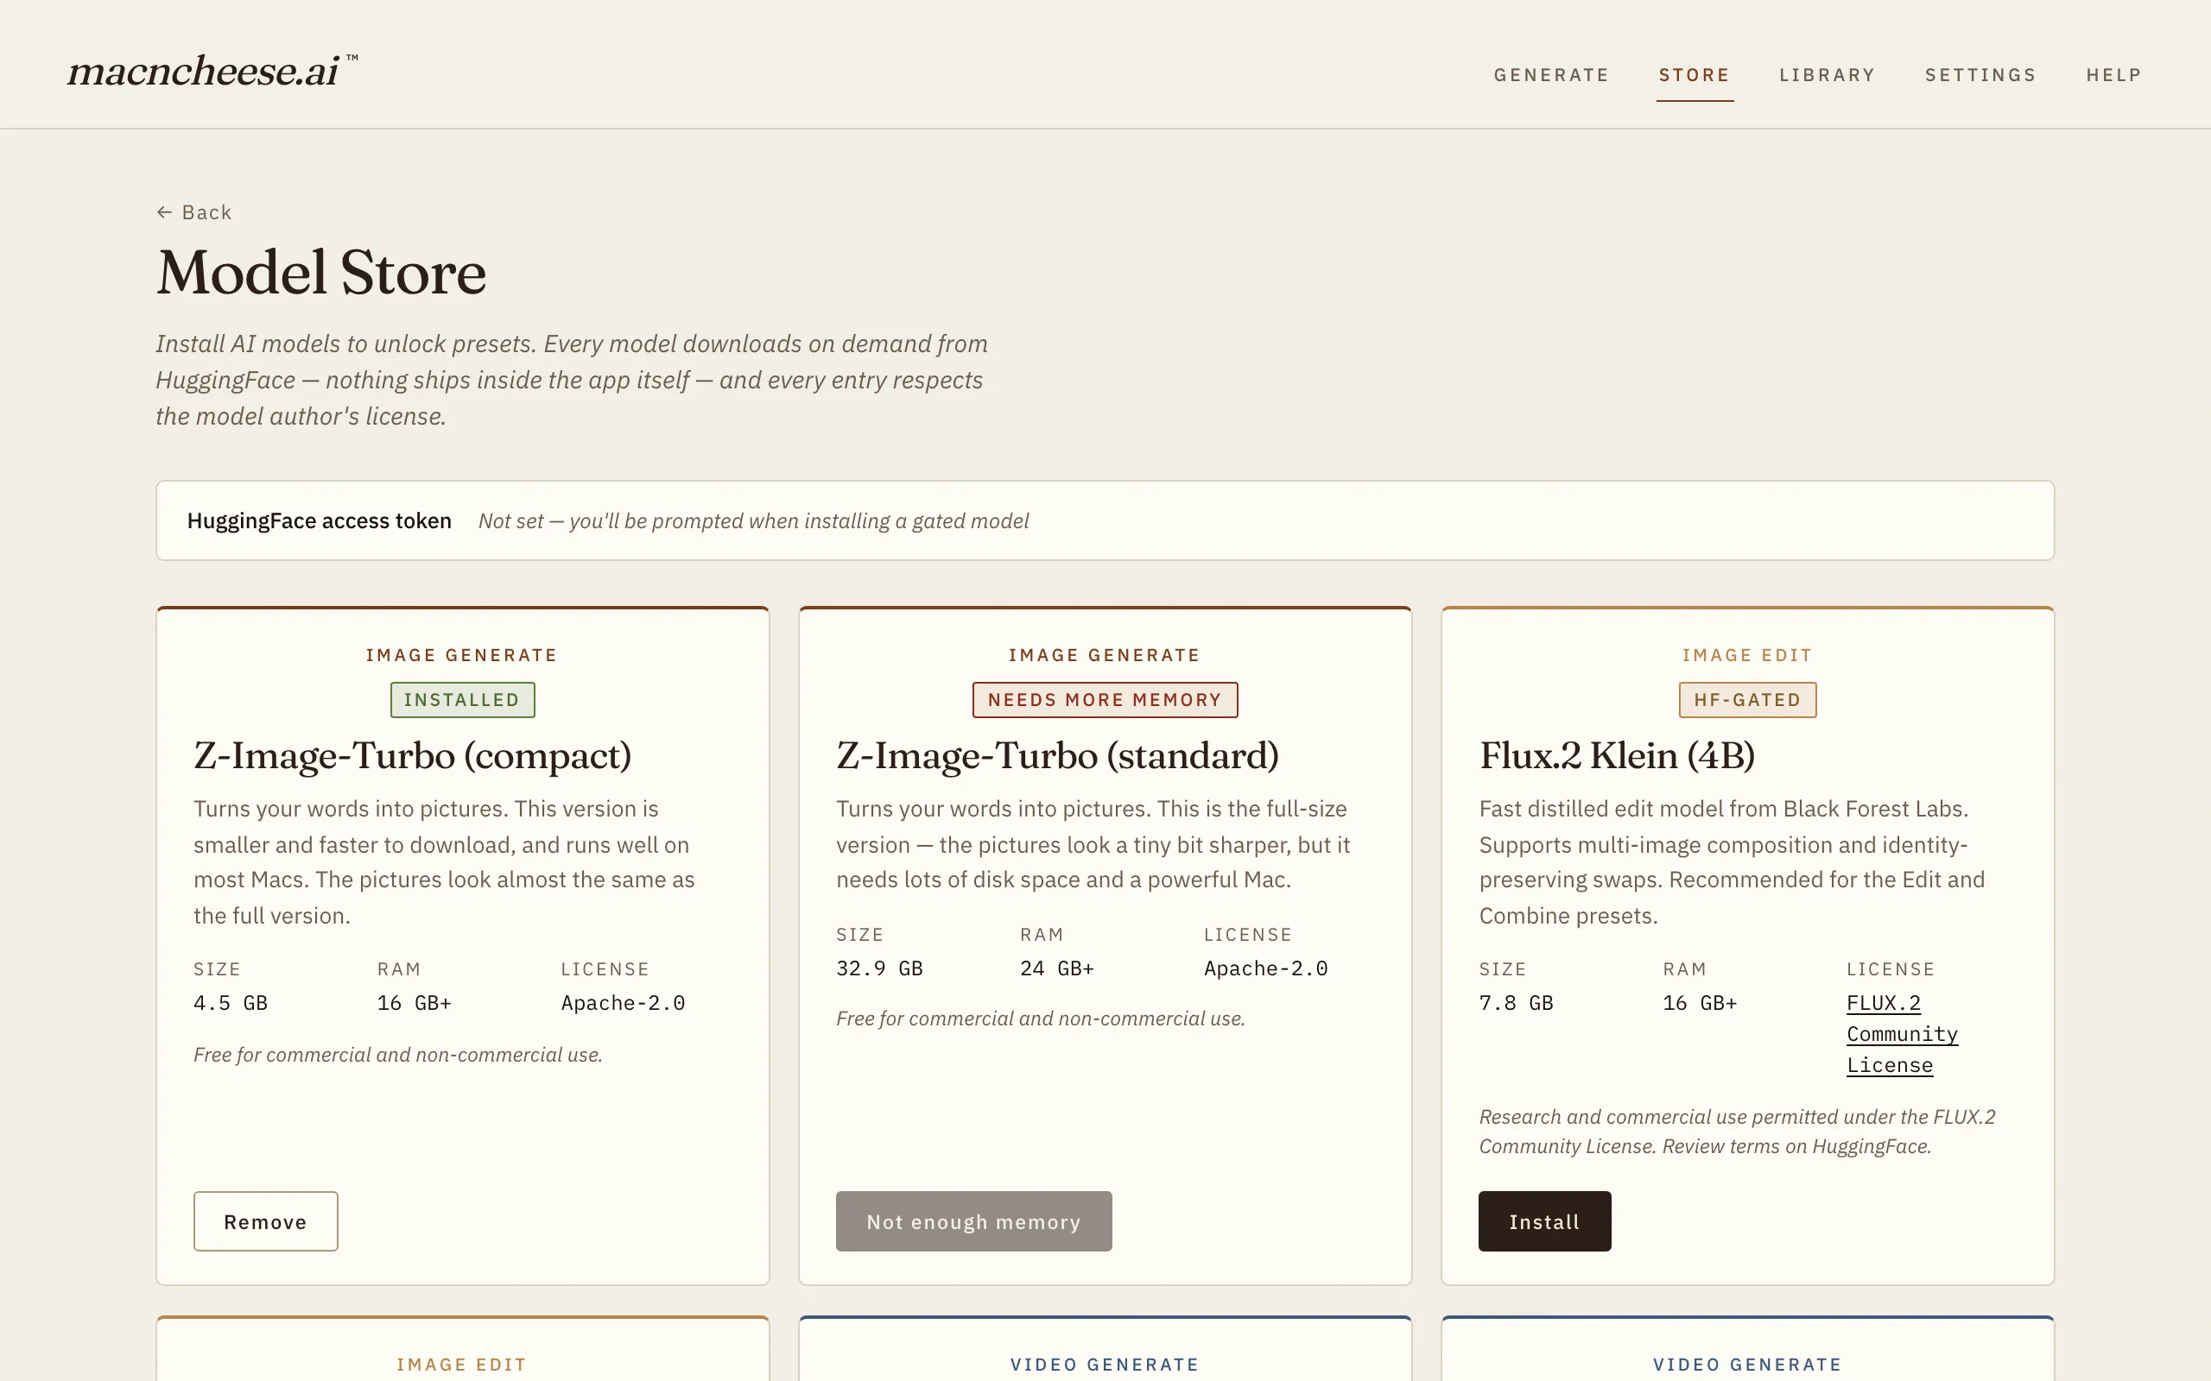Install the Flux.2 Klein (4B) model
The image size is (2211, 1381).
1544,1221
